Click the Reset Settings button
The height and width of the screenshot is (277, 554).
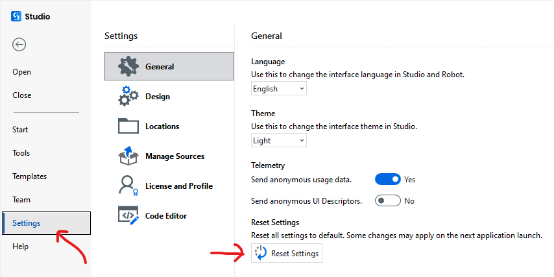[x=287, y=253]
